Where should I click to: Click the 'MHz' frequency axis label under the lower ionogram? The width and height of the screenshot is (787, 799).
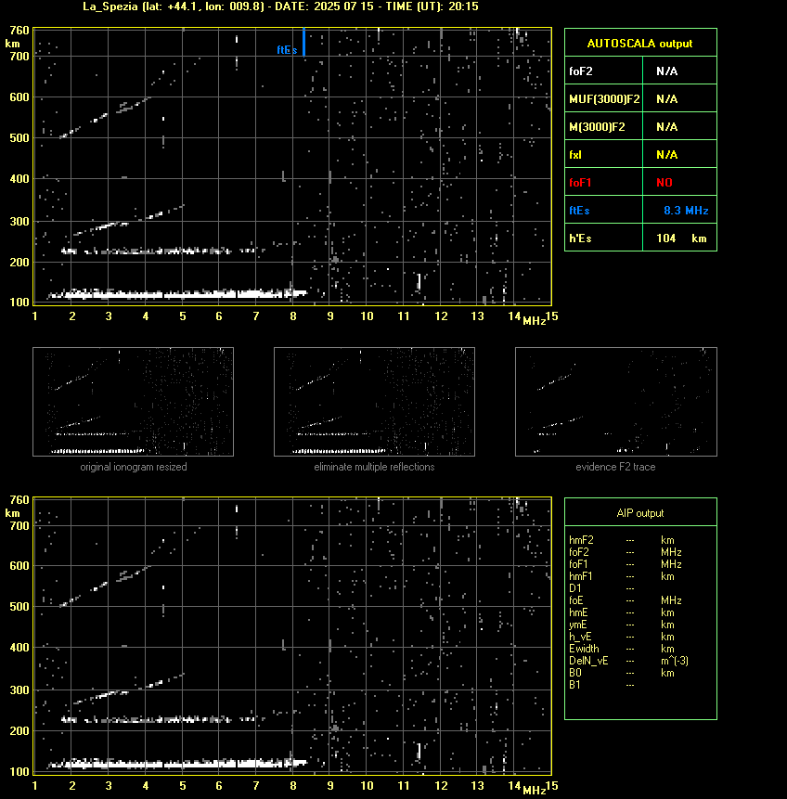535,791
